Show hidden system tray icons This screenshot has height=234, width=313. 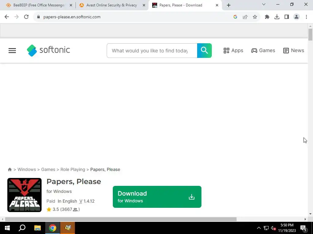coord(259,228)
